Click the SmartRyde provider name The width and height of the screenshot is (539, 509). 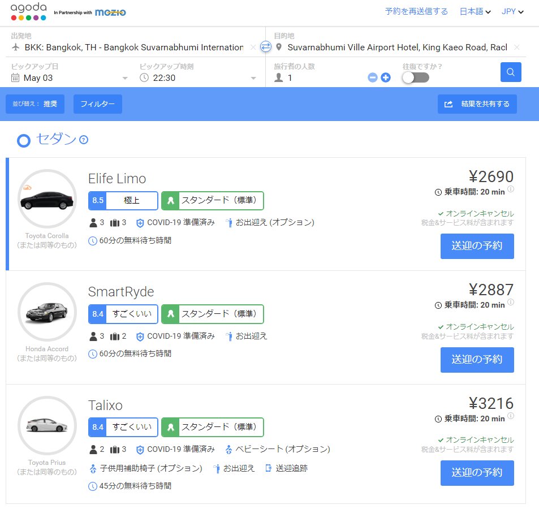pyautogui.click(x=121, y=292)
